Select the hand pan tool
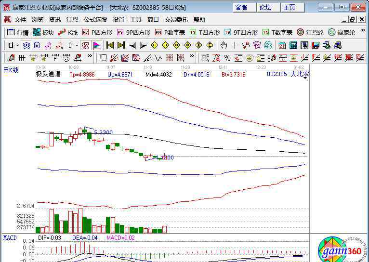Image resolution: width=369 pixels, height=262 pixels. pyautogui.click(x=224, y=45)
